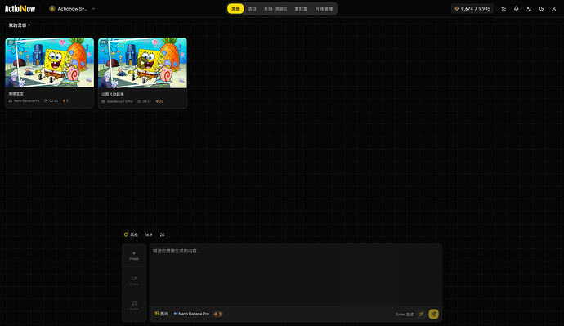Open notifications bell
Screen dimensions: 564x326
click(x=516, y=9)
